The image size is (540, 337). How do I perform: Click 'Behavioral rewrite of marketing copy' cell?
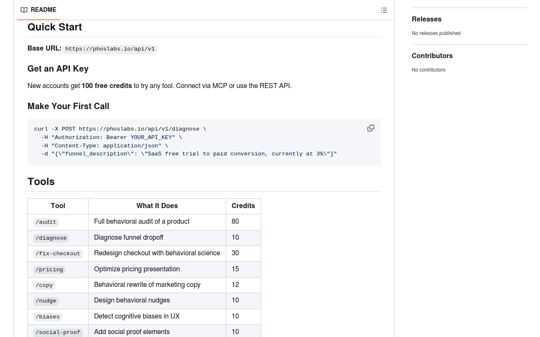coord(157,285)
